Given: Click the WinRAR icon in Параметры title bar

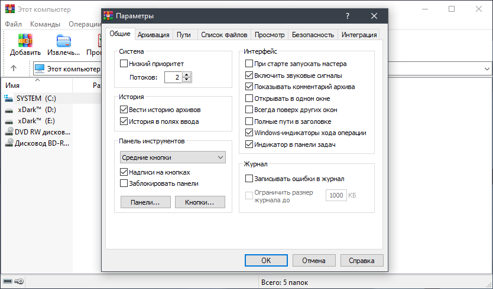Looking at the screenshot, I should pyautogui.click(x=108, y=16).
